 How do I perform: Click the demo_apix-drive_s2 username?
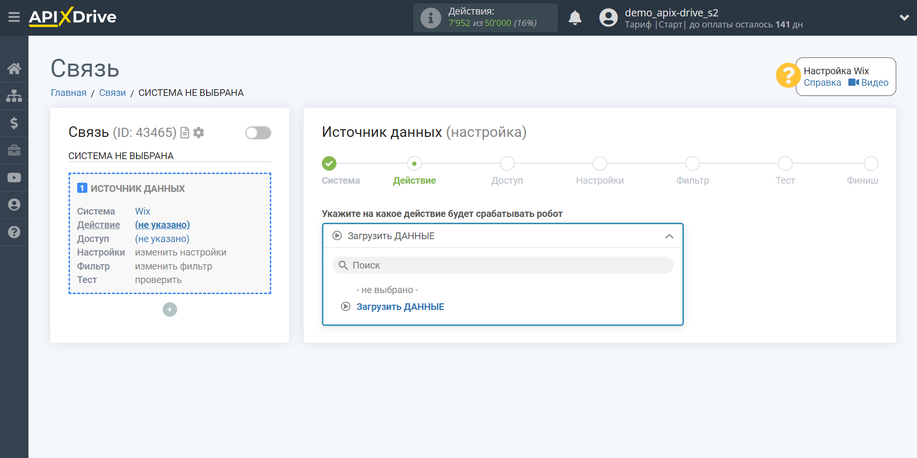[x=671, y=13]
